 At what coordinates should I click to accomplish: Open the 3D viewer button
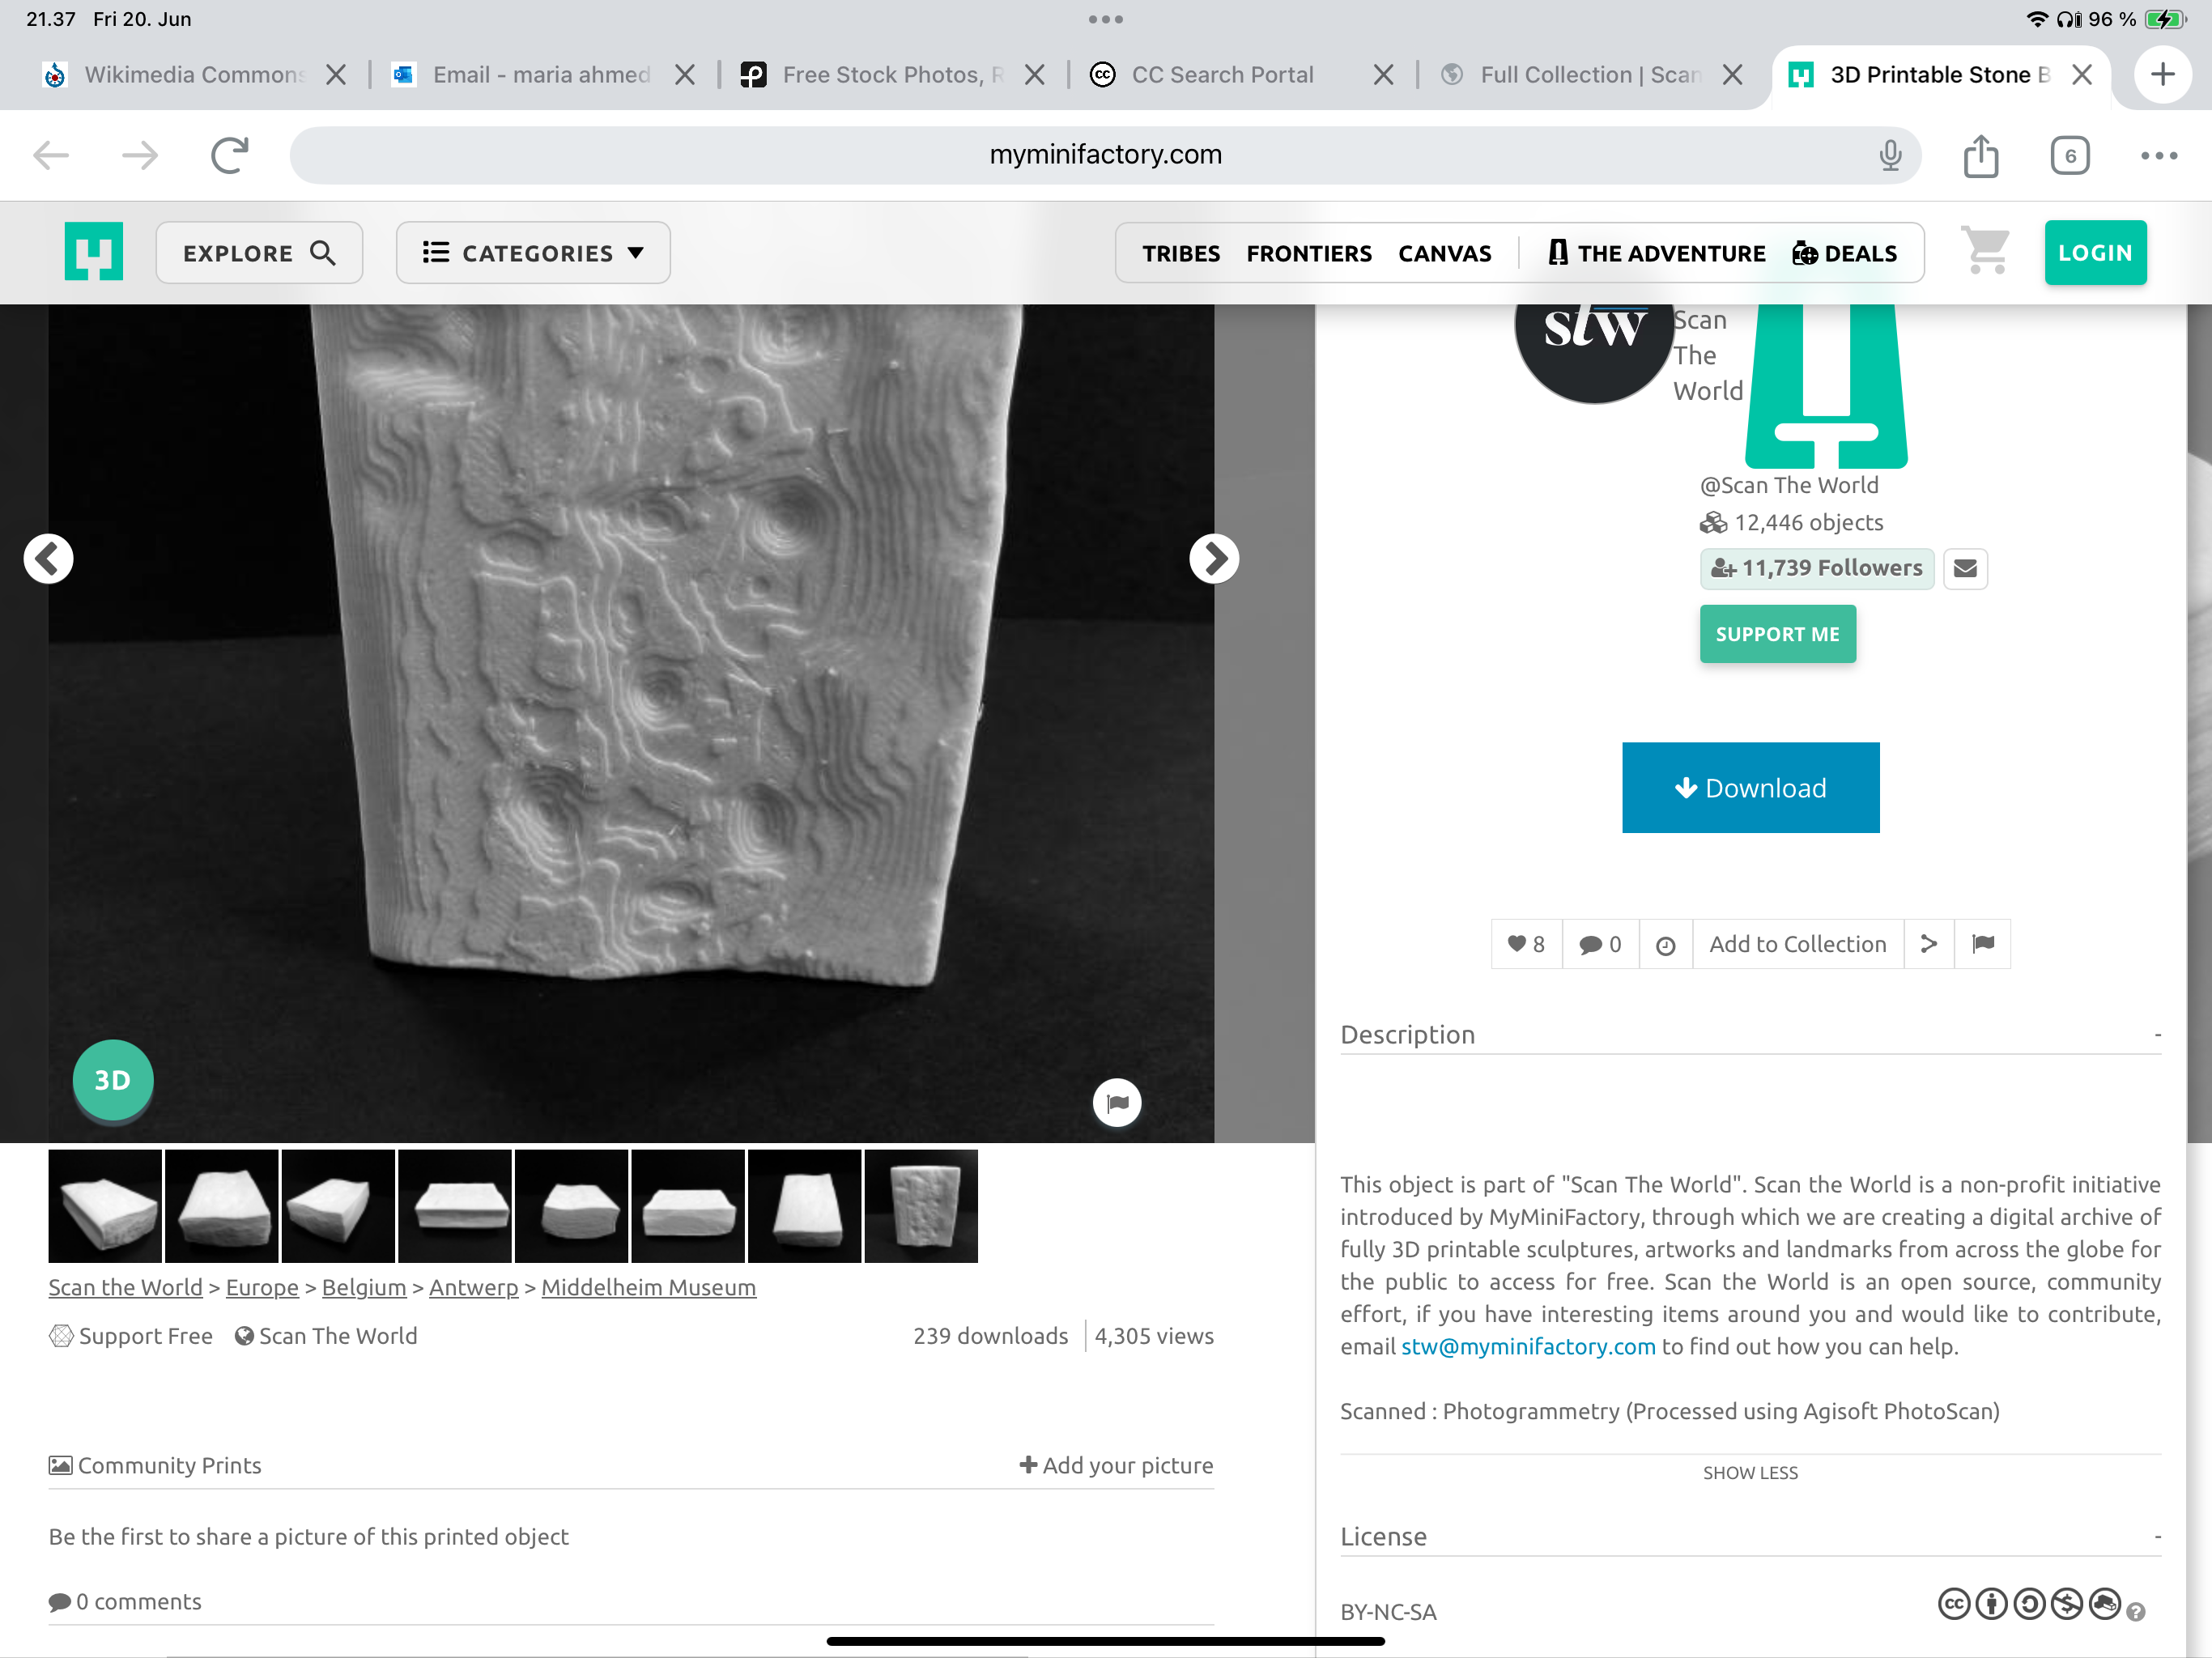(113, 1080)
